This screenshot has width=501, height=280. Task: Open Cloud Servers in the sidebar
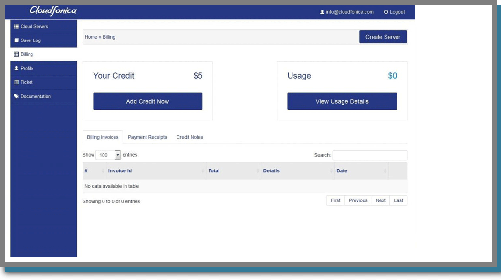click(44, 27)
